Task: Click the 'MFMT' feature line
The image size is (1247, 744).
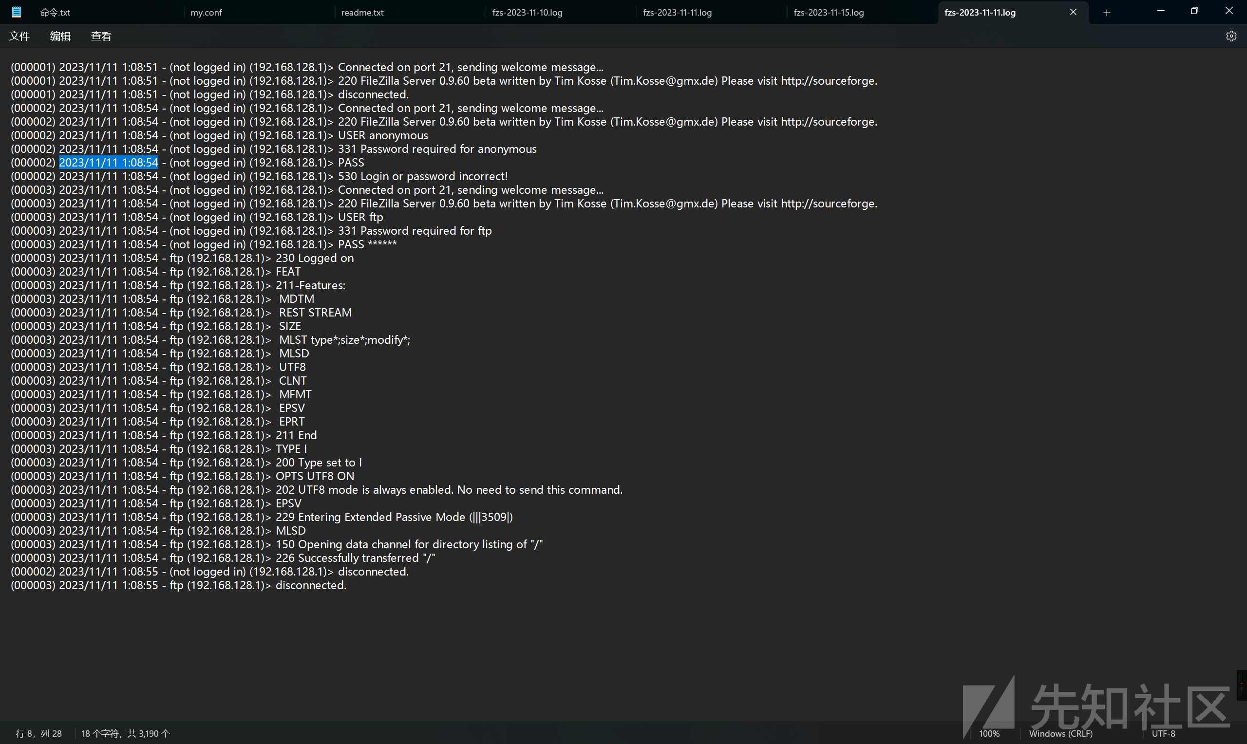Action: pos(161,394)
